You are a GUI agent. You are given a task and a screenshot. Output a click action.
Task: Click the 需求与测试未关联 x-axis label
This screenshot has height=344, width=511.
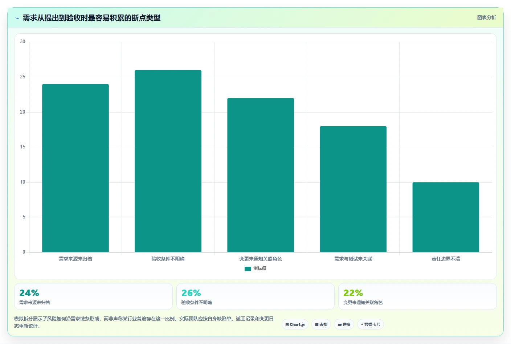(353, 259)
